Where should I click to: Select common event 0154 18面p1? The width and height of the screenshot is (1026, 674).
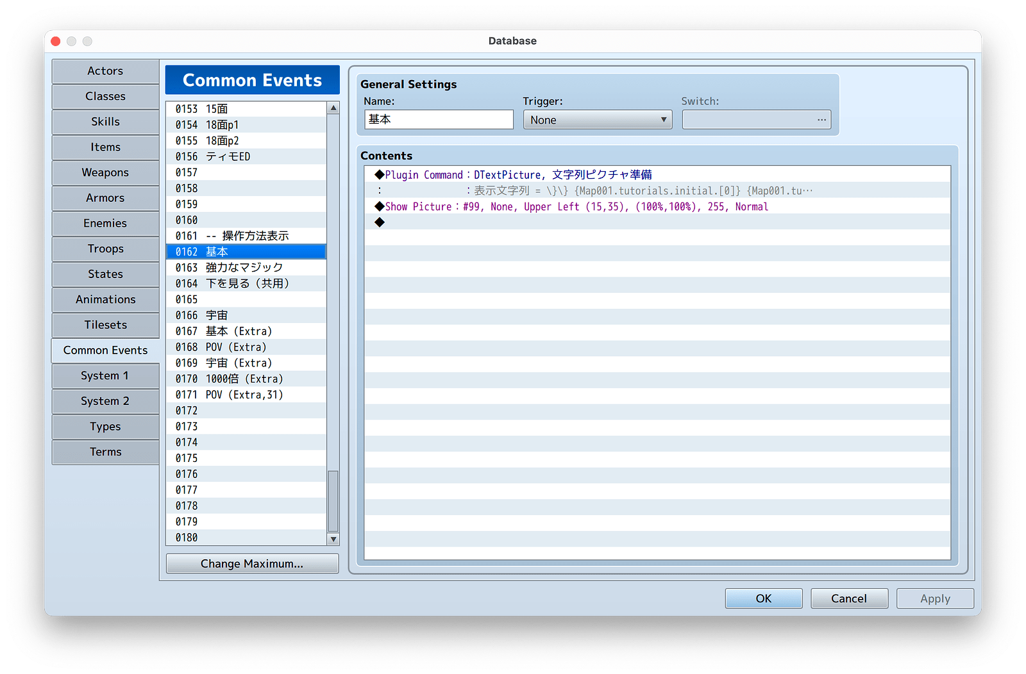pos(246,125)
